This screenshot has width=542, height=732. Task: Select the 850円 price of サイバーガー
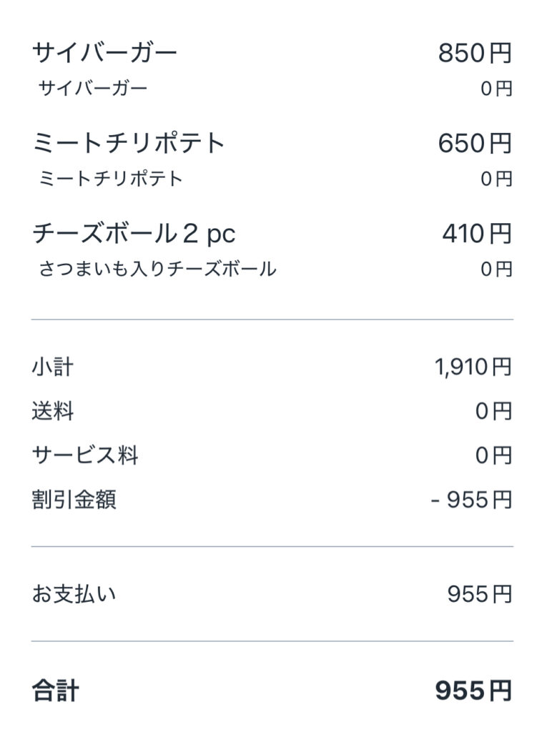tap(475, 53)
